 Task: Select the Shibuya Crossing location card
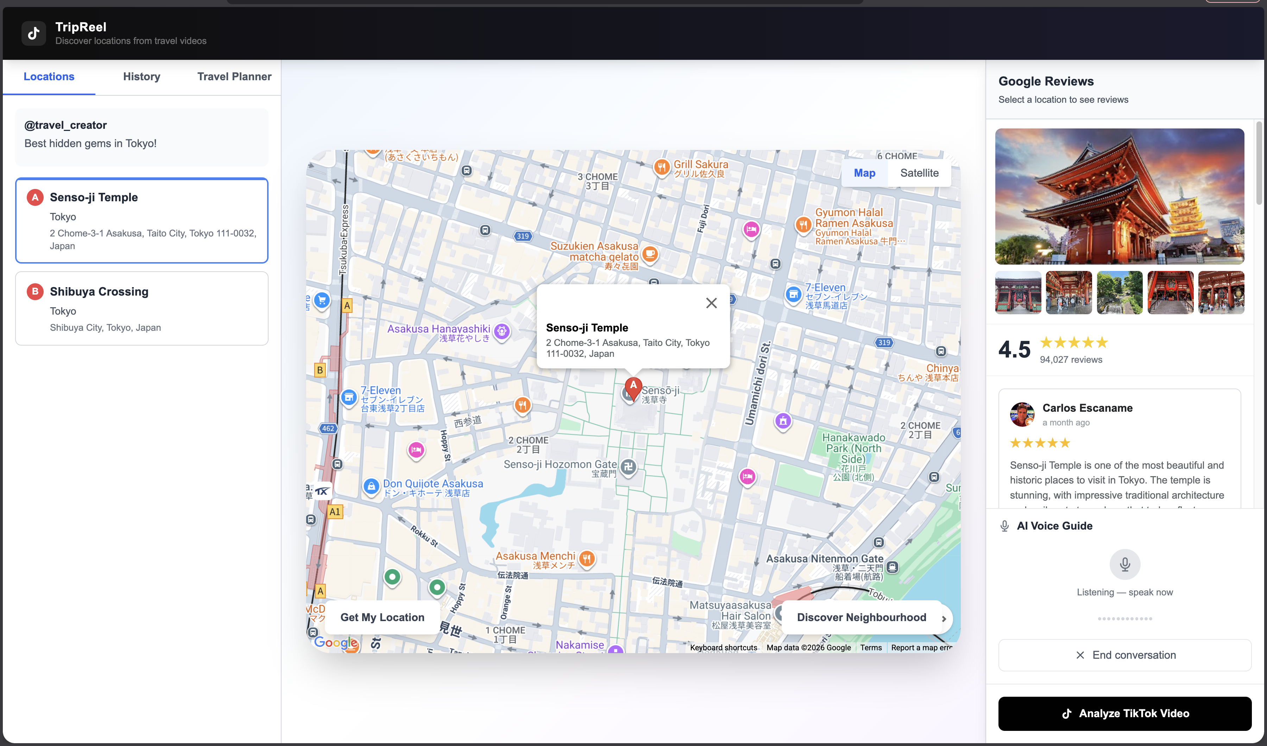click(x=142, y=308)
